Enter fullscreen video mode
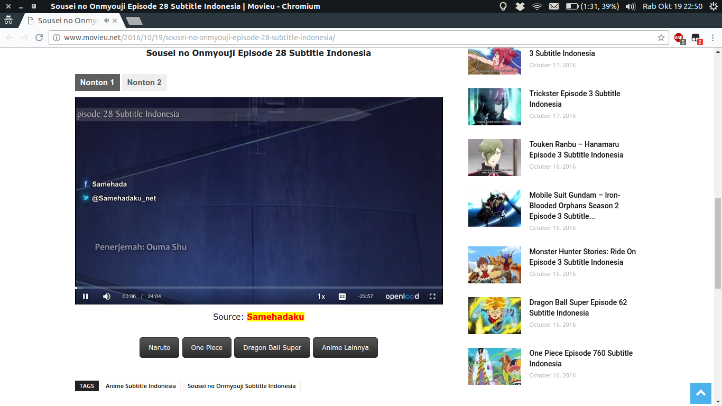Viewport: 722px width, 406px height. [432, 297]
